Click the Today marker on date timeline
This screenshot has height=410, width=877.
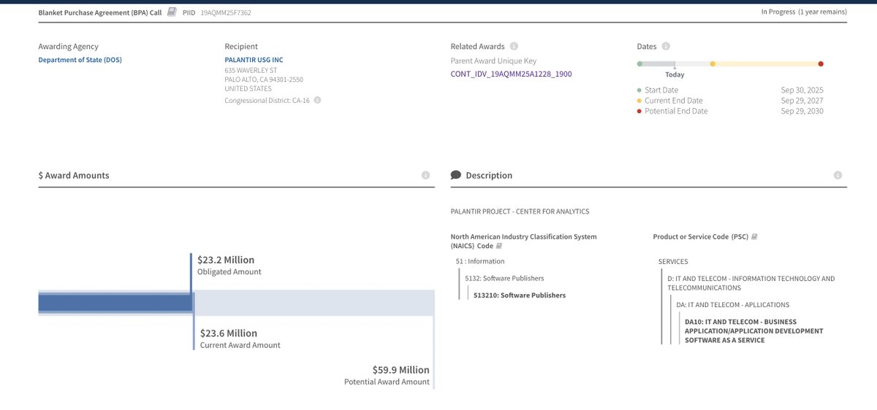(675, 74)
